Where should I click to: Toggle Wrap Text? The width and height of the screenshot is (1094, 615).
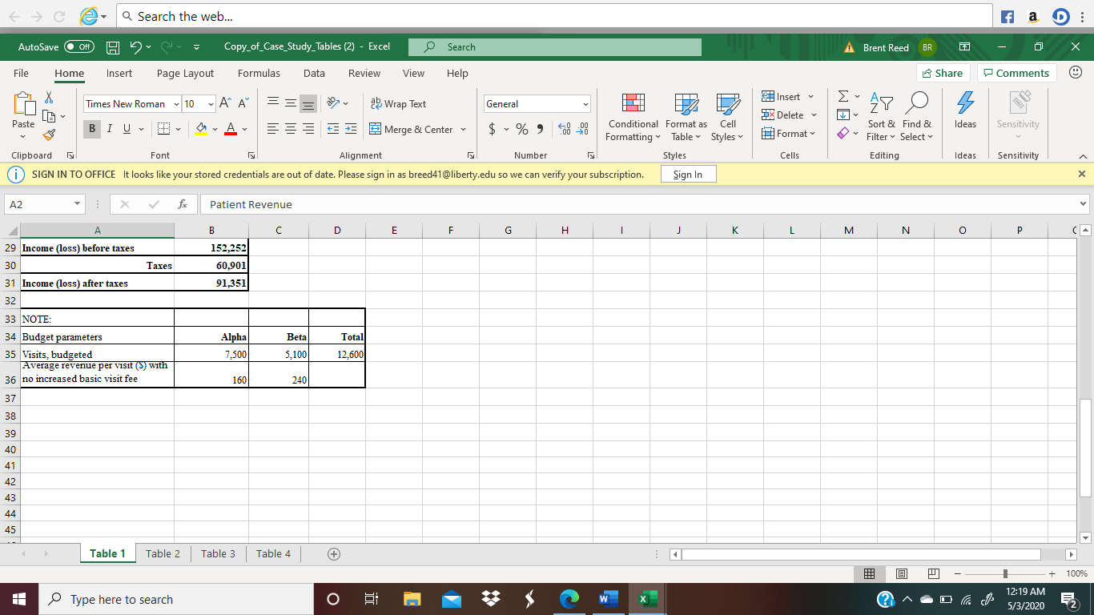click(x=398, y=104)
